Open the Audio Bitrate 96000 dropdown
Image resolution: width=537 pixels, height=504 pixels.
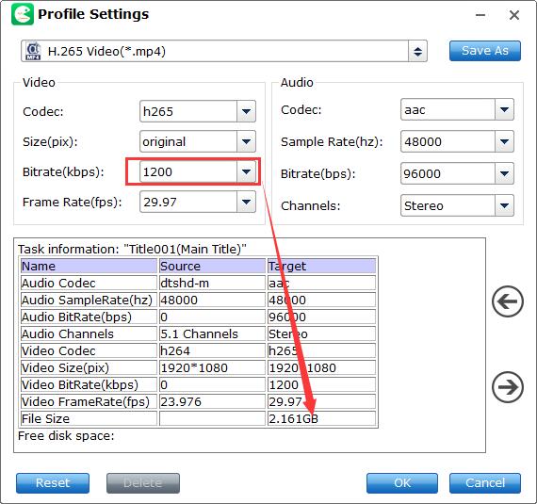(x=504, y=173)
